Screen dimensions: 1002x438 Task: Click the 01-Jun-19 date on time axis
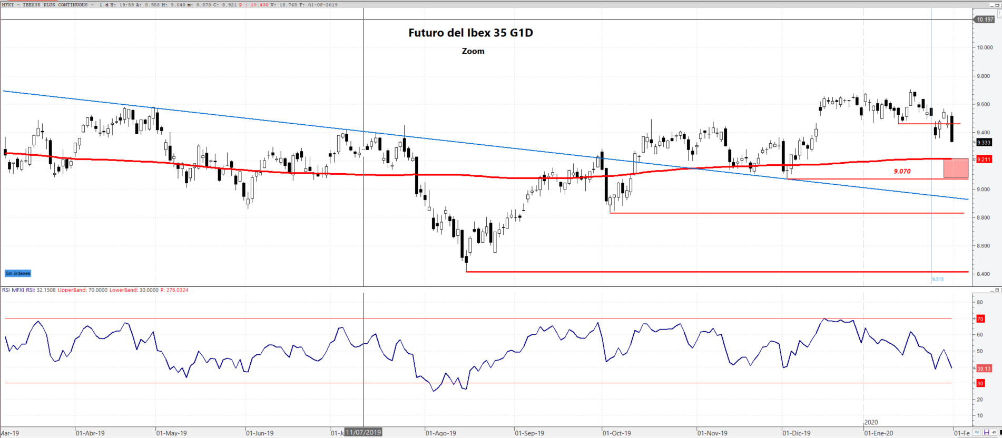click(260, 433)
